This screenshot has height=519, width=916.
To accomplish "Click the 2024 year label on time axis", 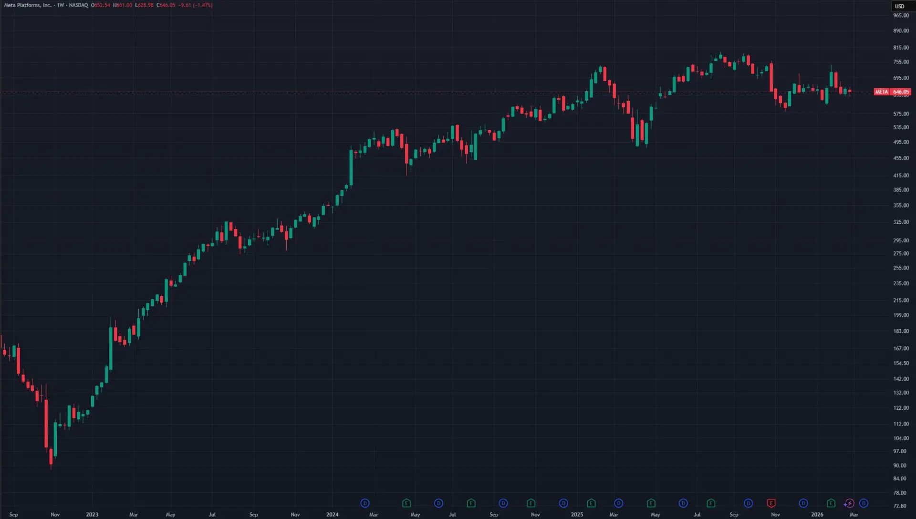I will pyautogui.click(x=332, y=515).
